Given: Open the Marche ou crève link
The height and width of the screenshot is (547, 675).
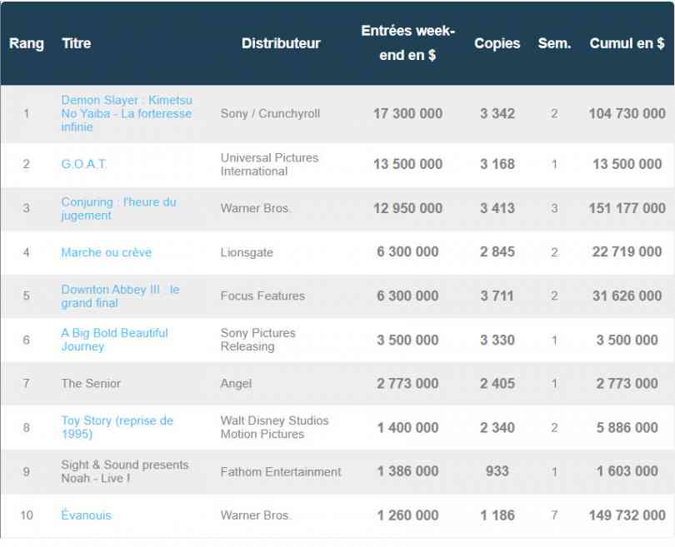Looking at the screenshot, I should click(107, 252).
